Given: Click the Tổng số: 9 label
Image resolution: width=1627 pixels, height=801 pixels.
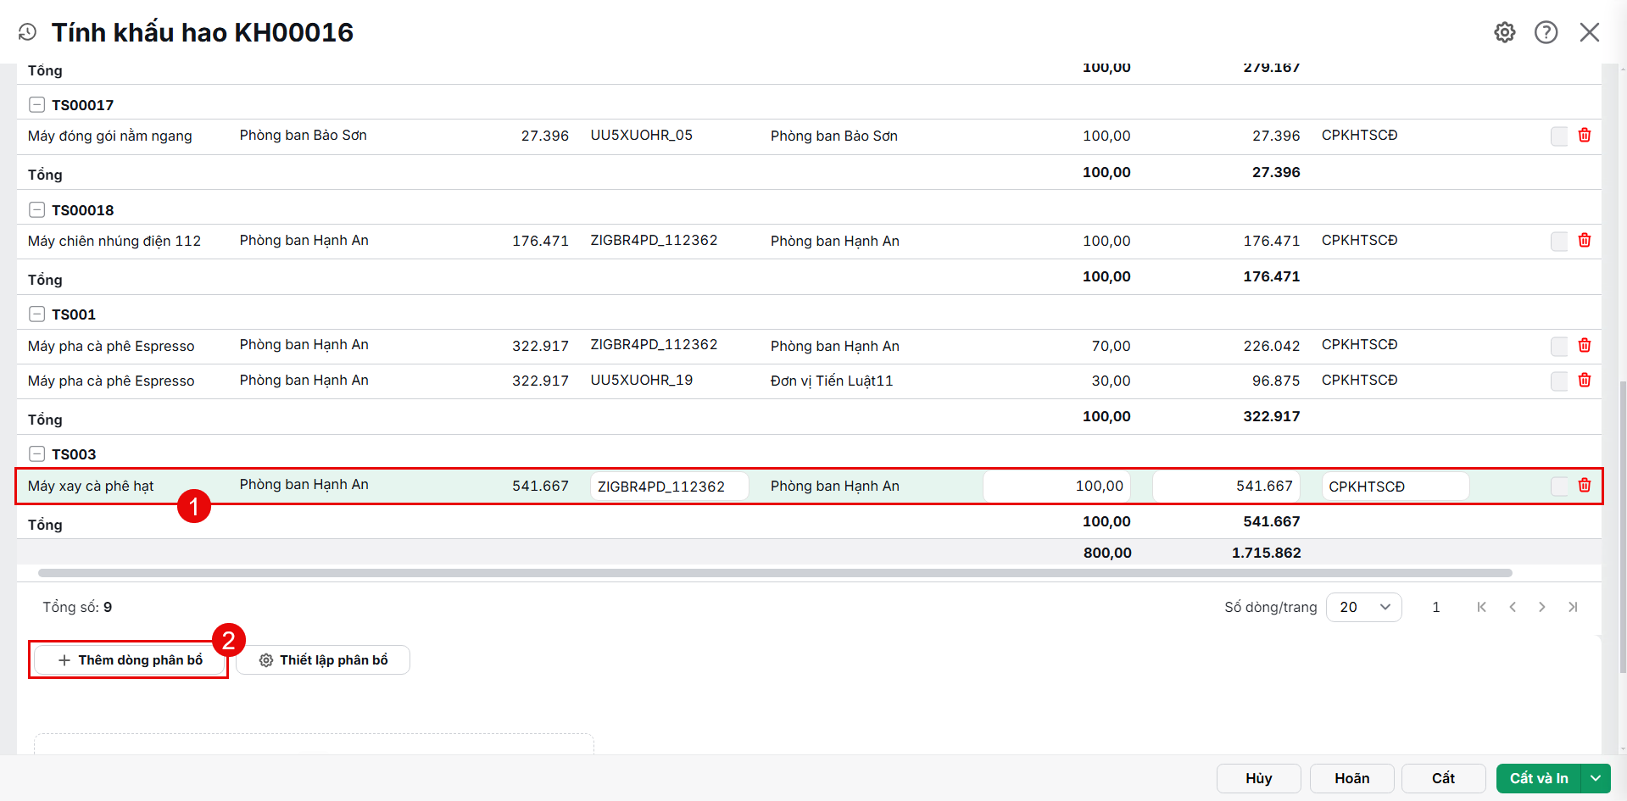Looking at the screenshot, I should coord(77,607).
